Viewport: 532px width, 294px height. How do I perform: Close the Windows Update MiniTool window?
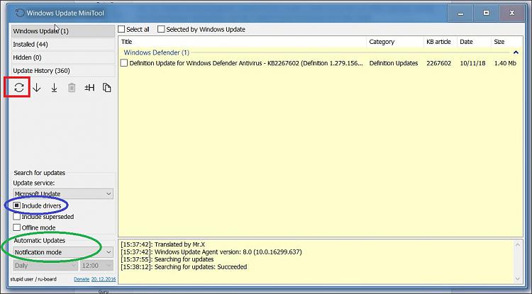[512, 13]
